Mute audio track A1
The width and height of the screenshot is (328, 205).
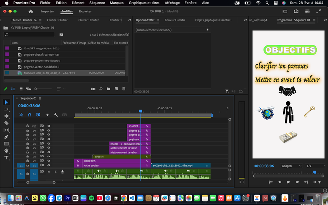click(49, 171)
